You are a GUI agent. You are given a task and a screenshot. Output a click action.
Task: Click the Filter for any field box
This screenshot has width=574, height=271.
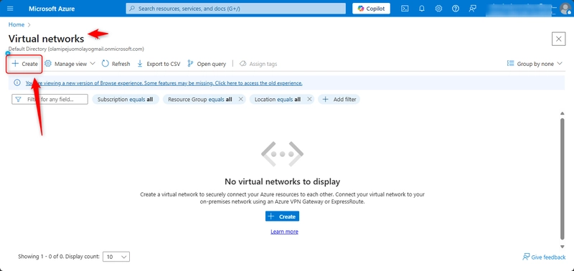50,99
